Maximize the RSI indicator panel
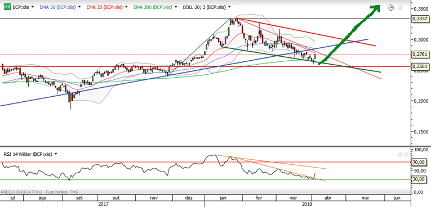 point(400,155)
